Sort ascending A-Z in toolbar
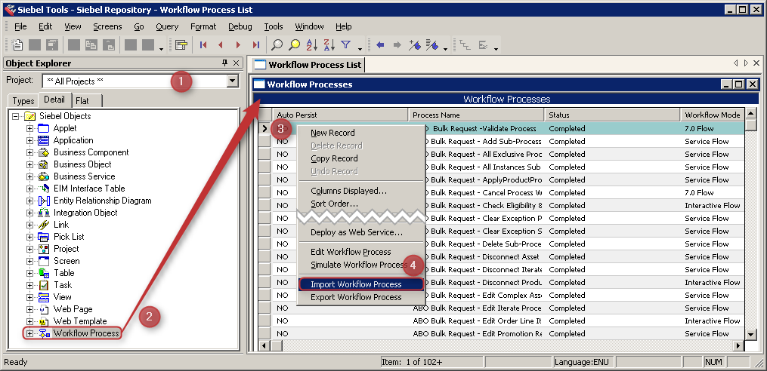Screen dimensions: 767x371 coord(311,45)
